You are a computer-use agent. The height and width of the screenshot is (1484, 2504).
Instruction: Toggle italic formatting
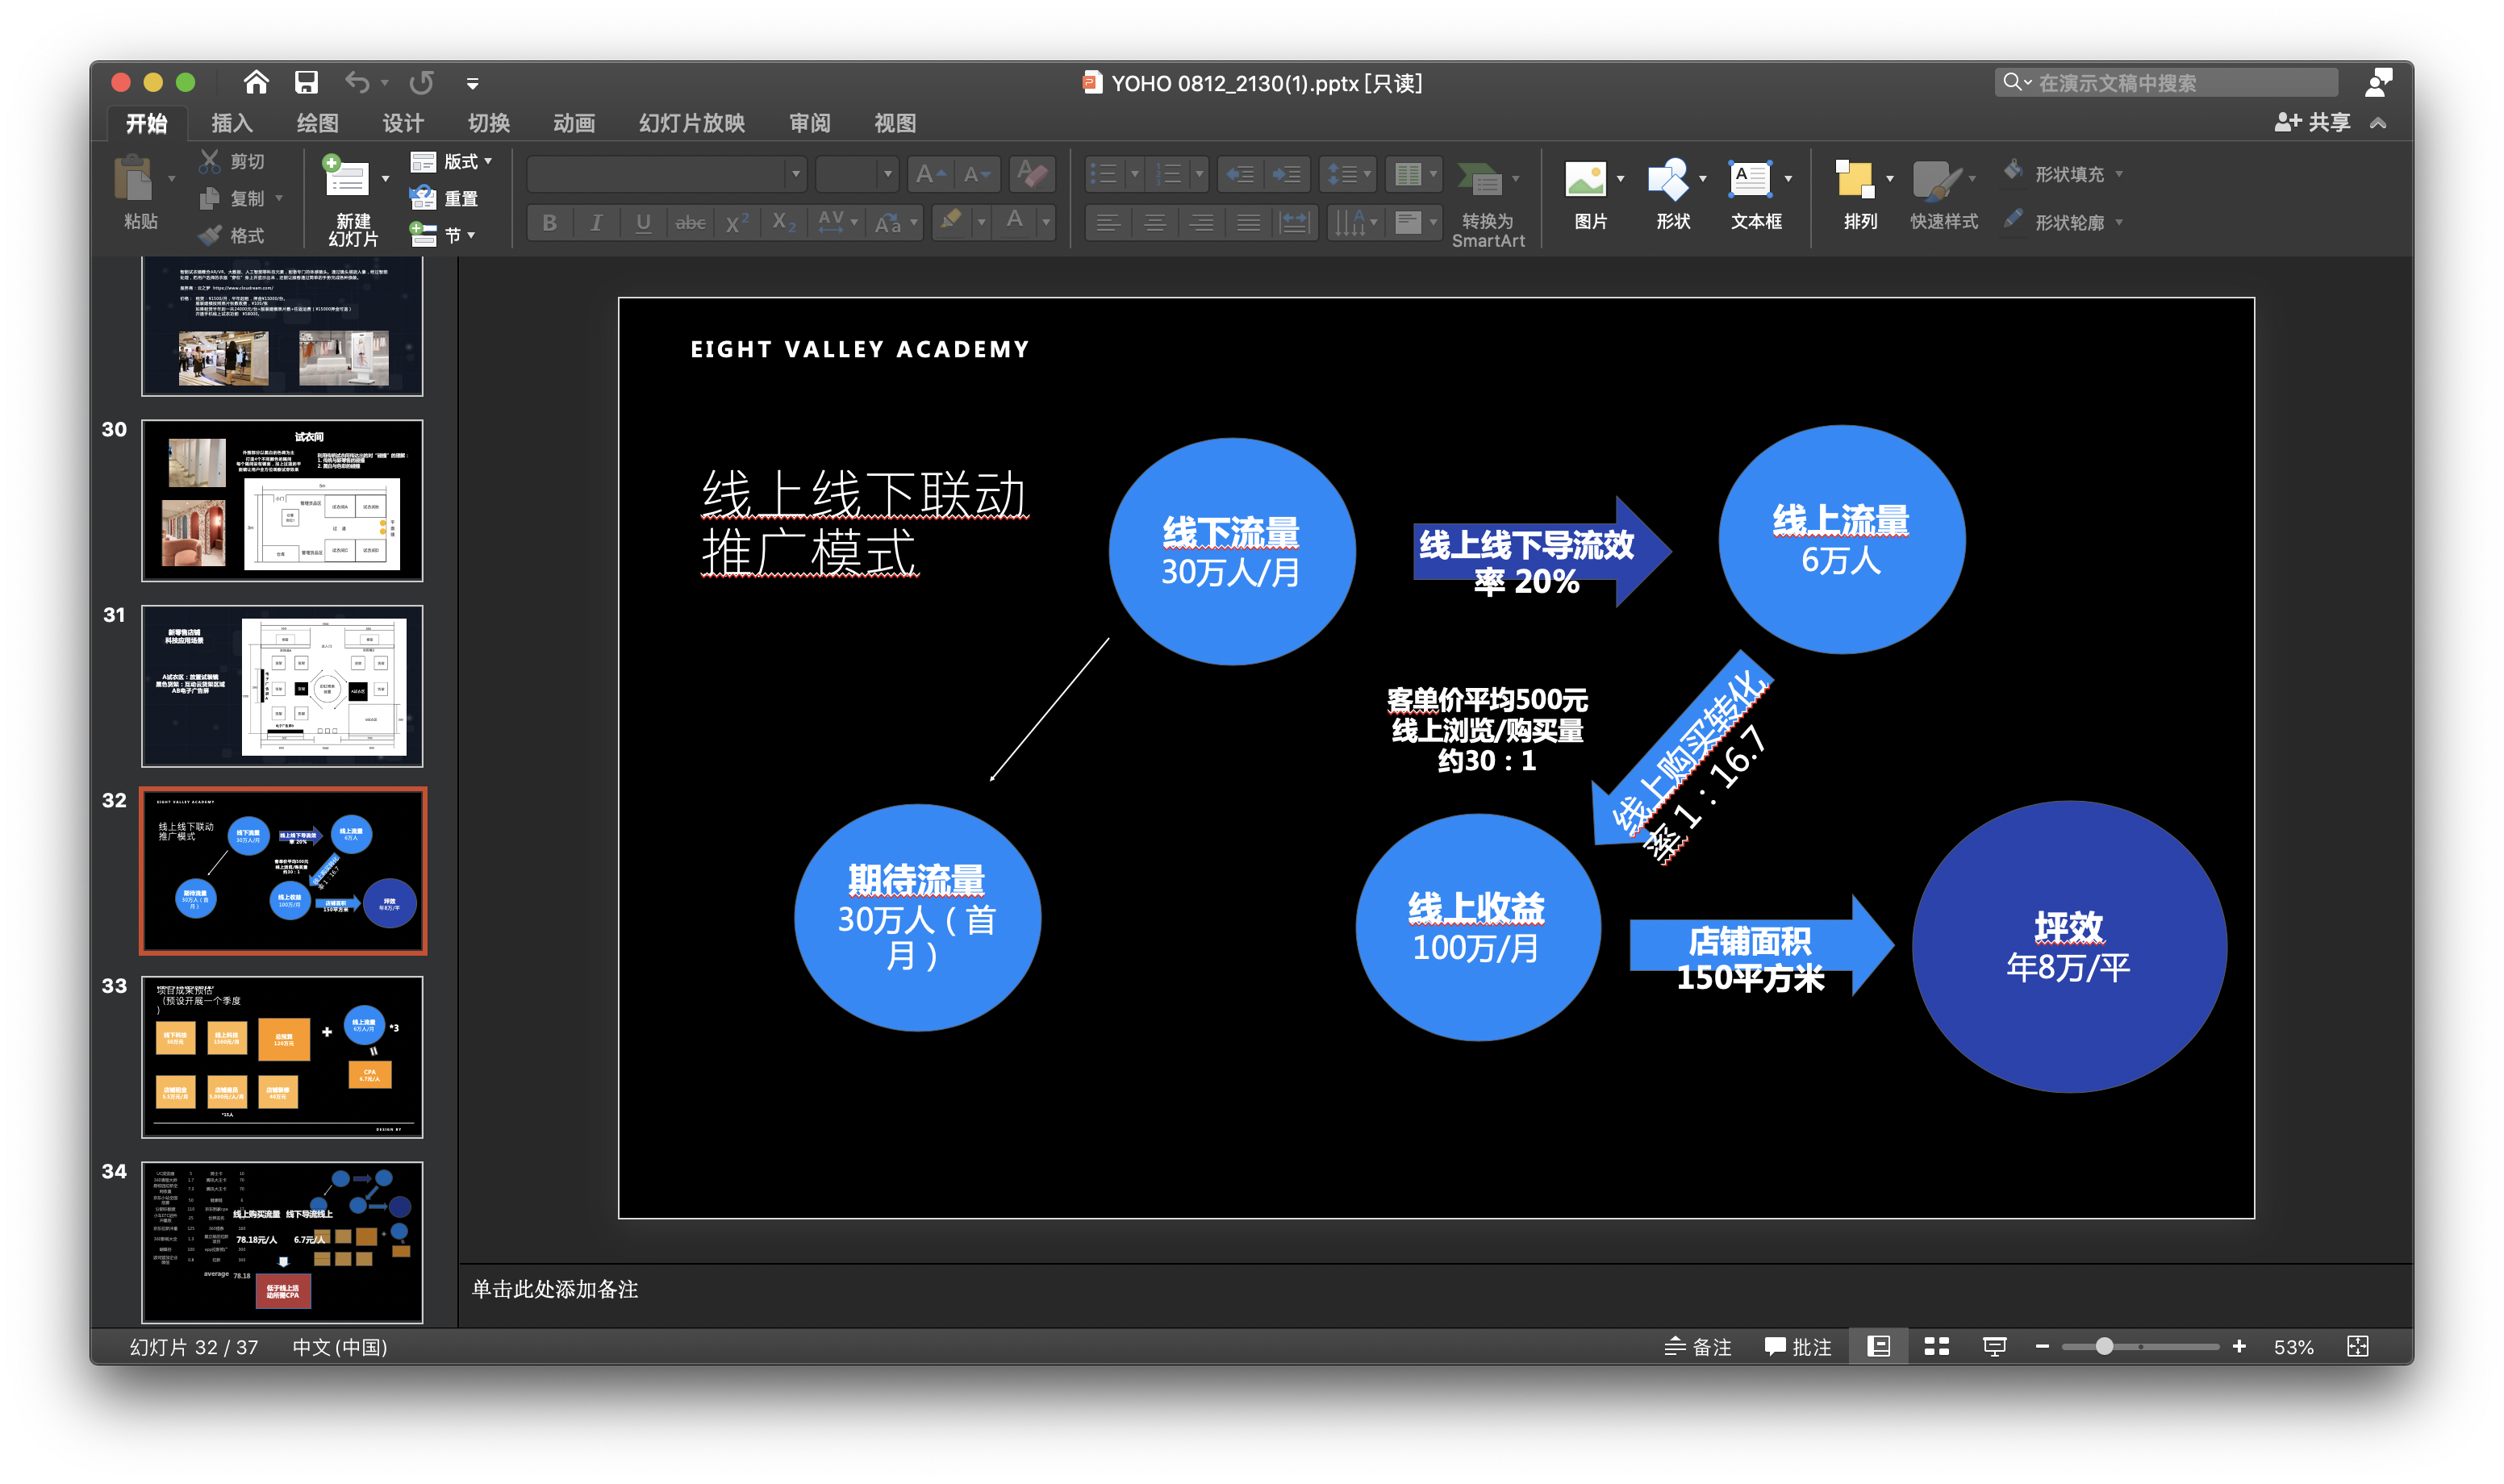point(596,222)
